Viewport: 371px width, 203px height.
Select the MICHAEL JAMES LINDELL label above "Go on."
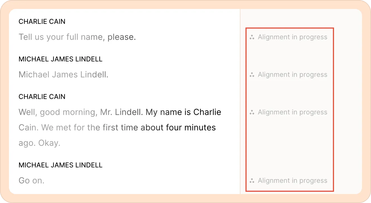(61, 165)
